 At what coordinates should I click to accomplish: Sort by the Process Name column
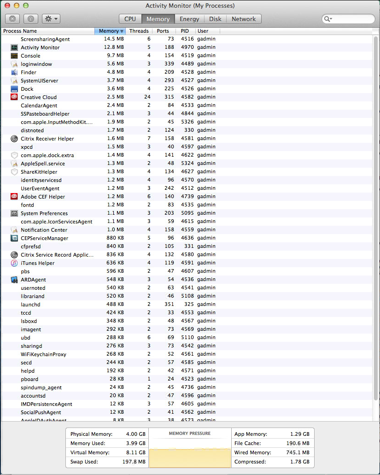click(48, 31)
